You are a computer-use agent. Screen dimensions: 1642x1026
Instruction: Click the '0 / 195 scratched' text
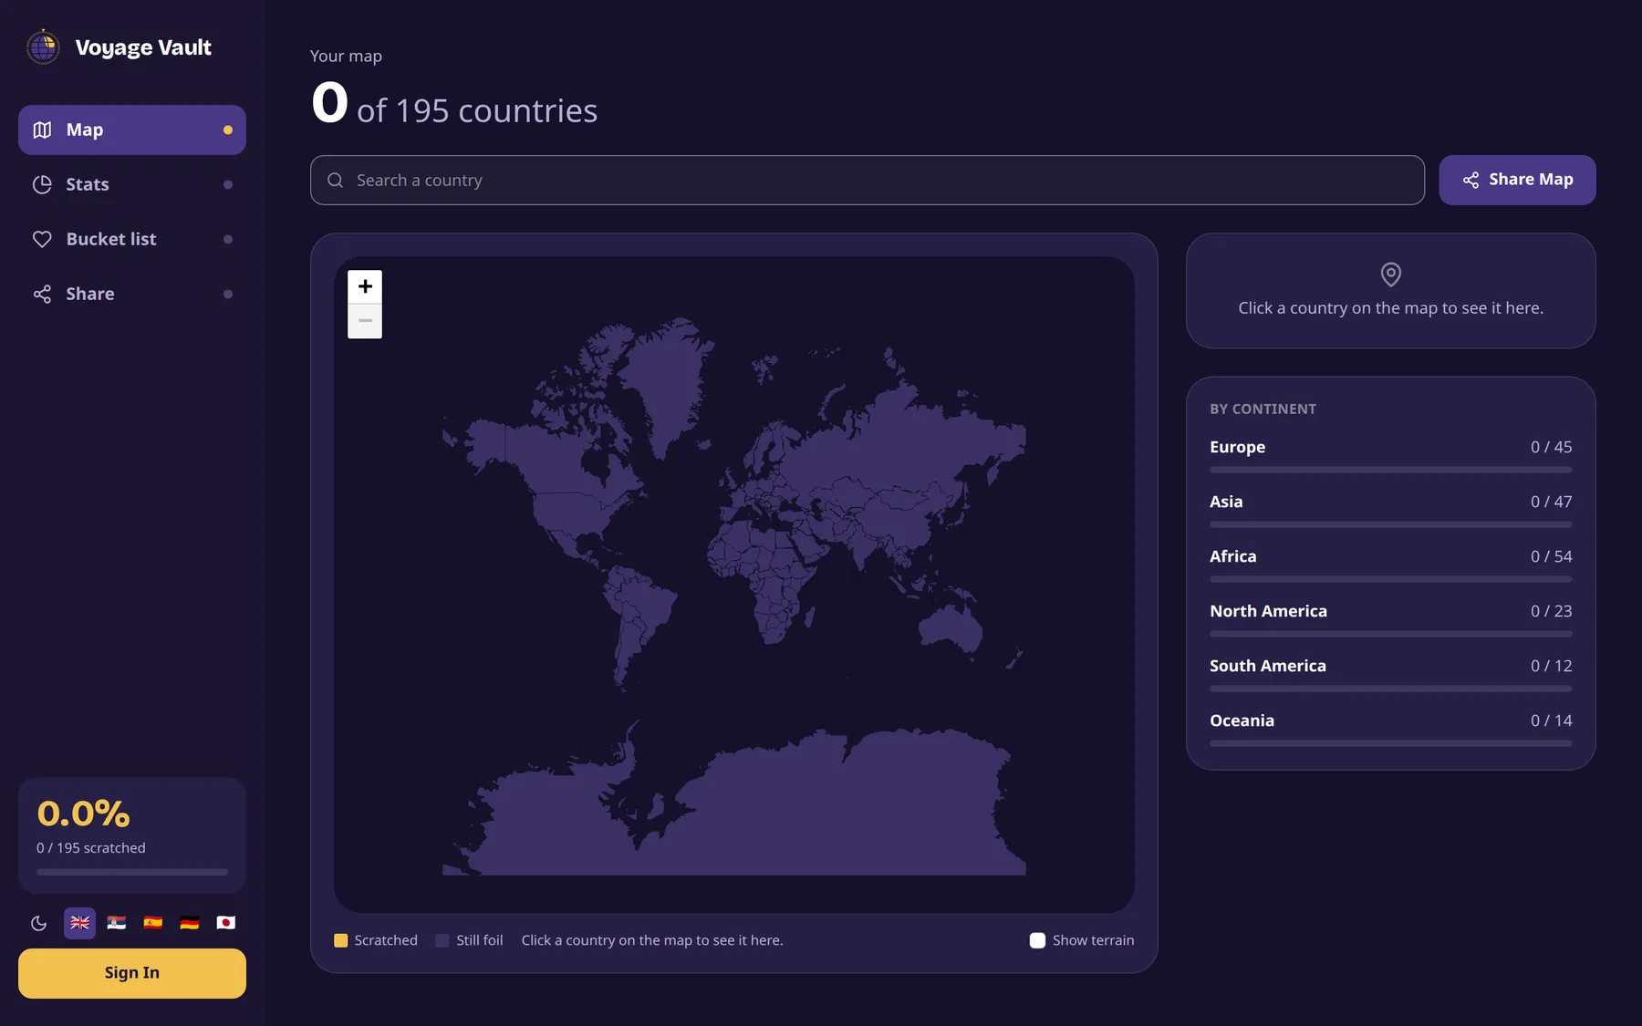pos(91,848)
